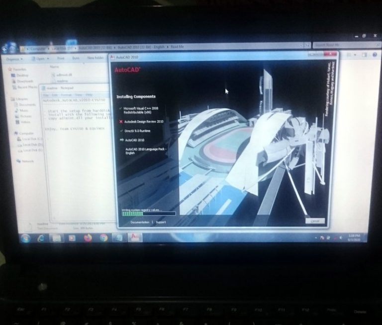Sort by the Name column header
Screen dimensions: 382x325
(54, 66)
